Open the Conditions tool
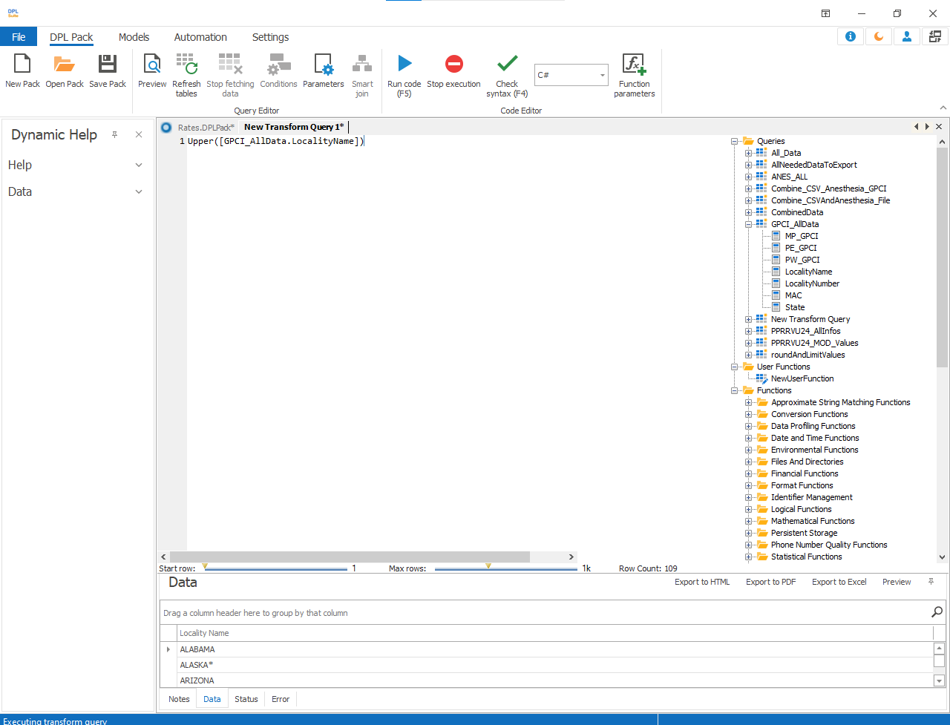 point(279,72)
